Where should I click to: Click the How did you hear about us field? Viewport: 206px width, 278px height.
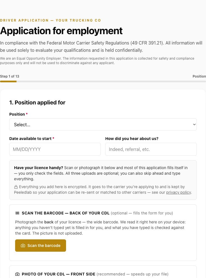click(x=151, y=149)
